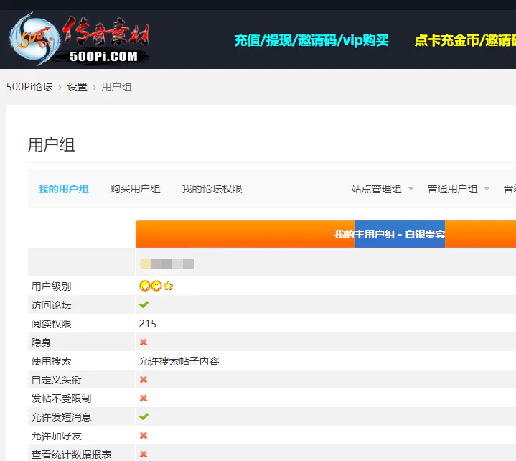Click the 允许发短消息 row label
Image resolution: width=516 pixels, height=461 pixels.
(61, 417)
